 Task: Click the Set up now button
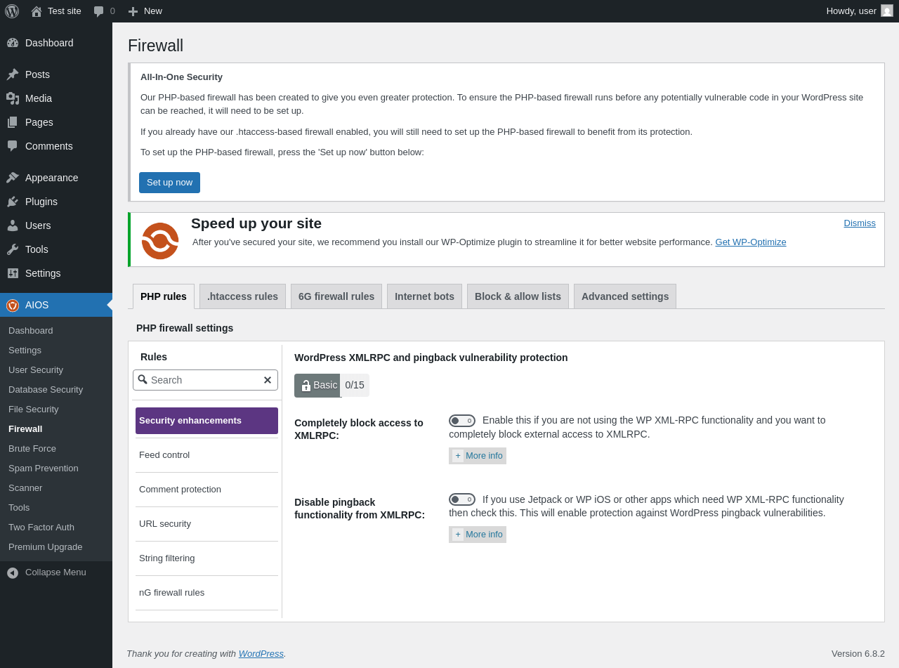point(169,183)
